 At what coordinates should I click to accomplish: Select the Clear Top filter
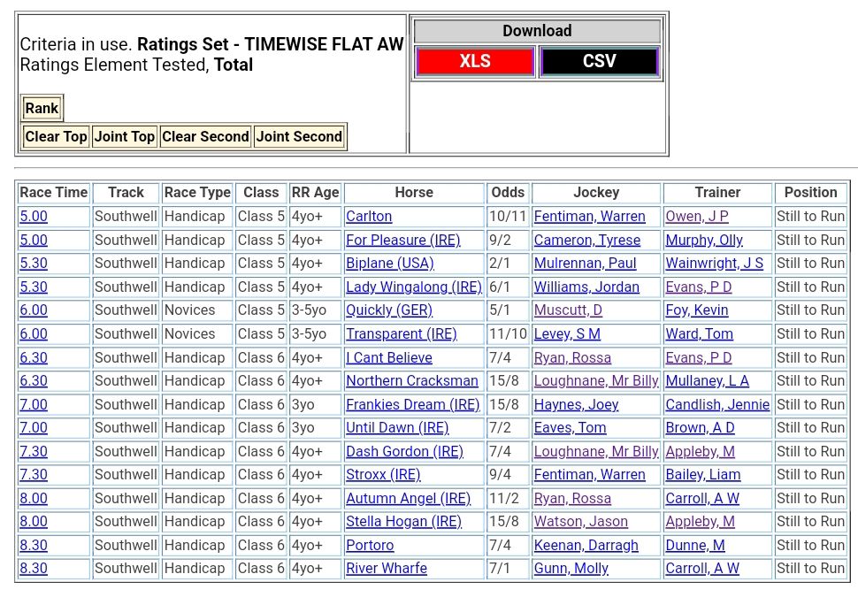56,136
